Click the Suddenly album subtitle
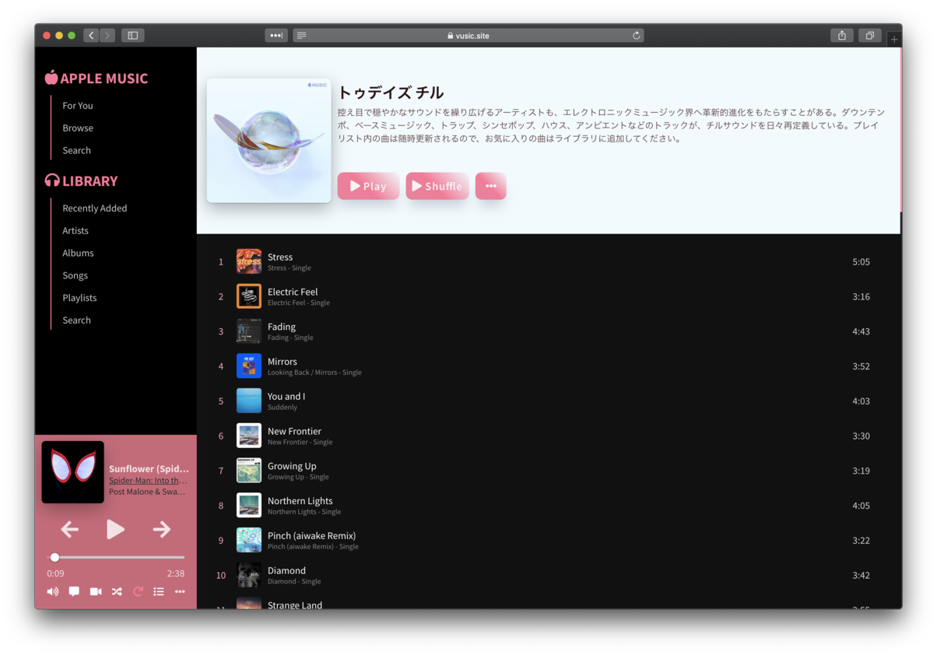Image resolution: width=937 pixels, height=655 pixels. tap(283, 408)
